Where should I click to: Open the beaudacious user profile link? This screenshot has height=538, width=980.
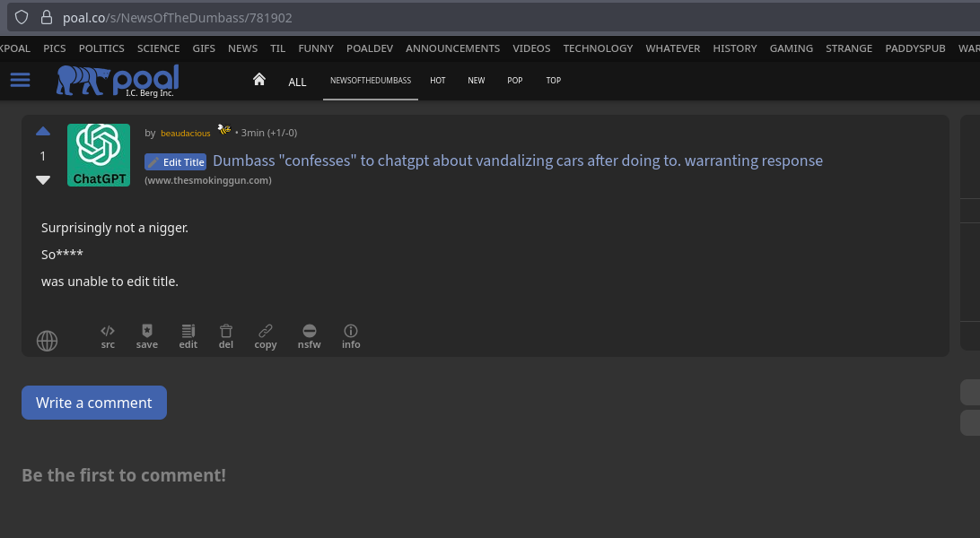tap(185, 134)
